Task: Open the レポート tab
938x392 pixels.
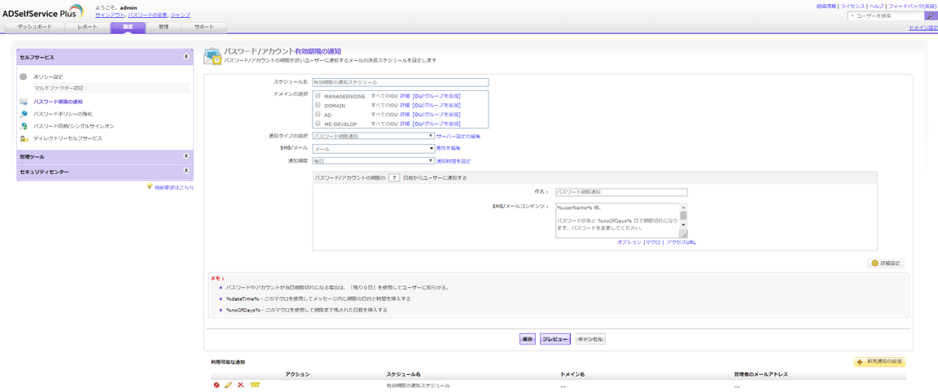Action: pyautogui.click(x=87, y=27)
